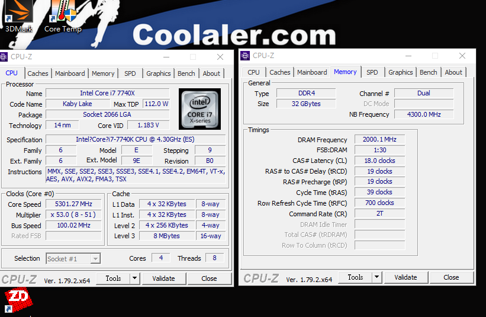Go to Graphics tab in right CPU-Z window

pos(400,72)
